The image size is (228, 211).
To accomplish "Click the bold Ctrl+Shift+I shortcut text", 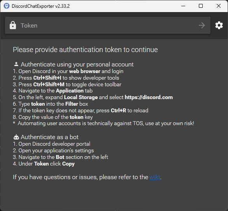I will click(x=47, y=78).
